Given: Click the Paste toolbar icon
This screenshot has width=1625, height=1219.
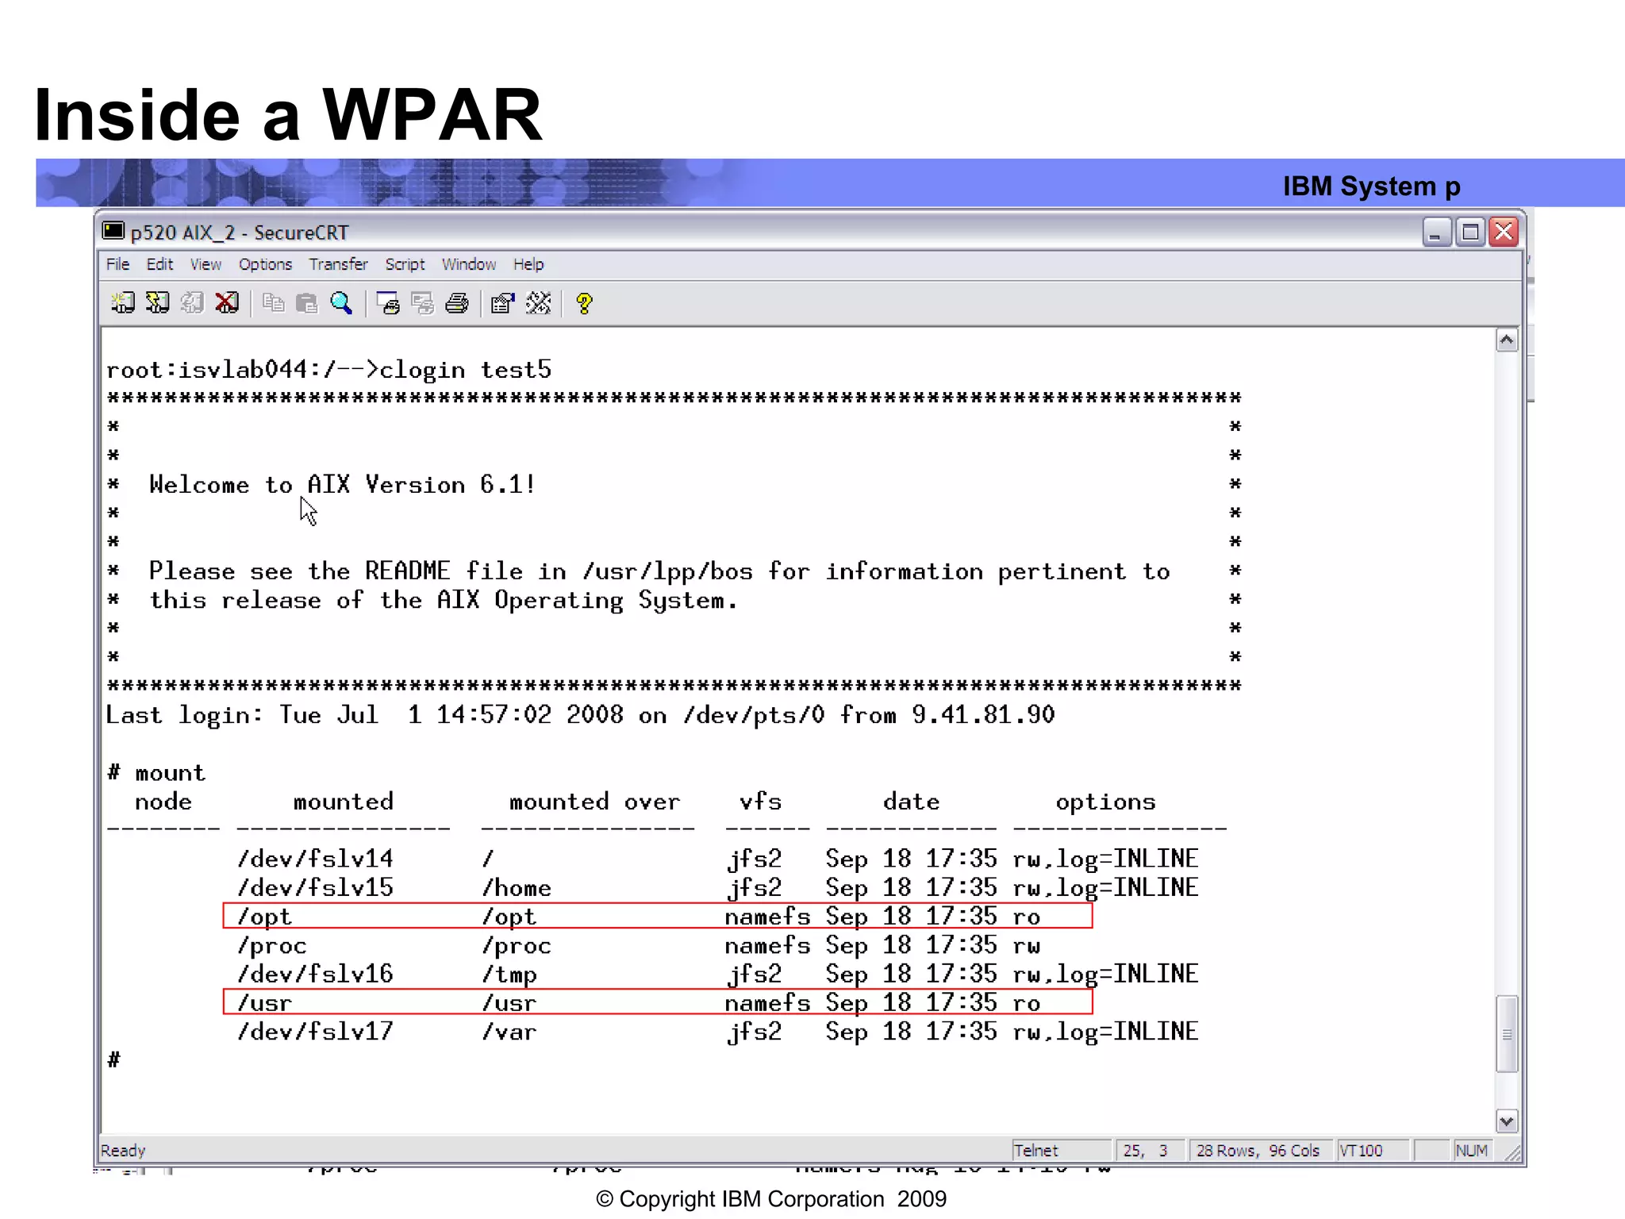Looking at the screenshot, I should [306, 302].
